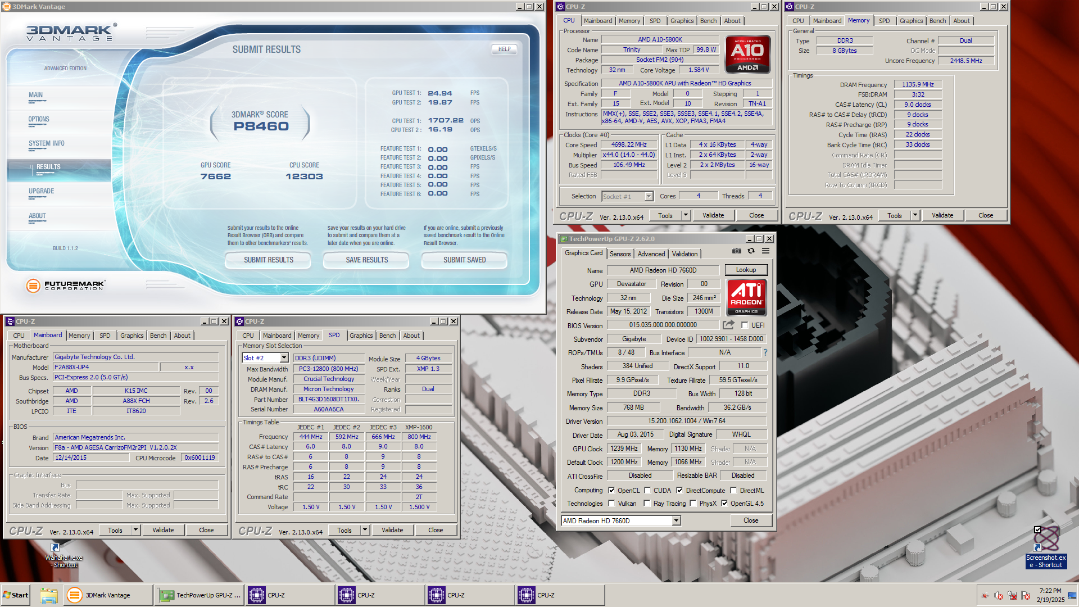The height and width of the screenshot is (607, 1079).
Task: Click the disconnected network tray icon
Action: [1012, 595]
